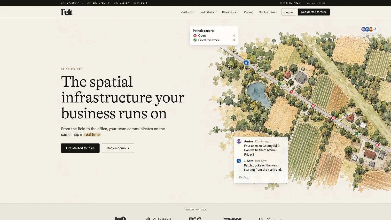
Task: Click the +3 collaborators badge
Action: pyautogui.click(x=375, y=29)
